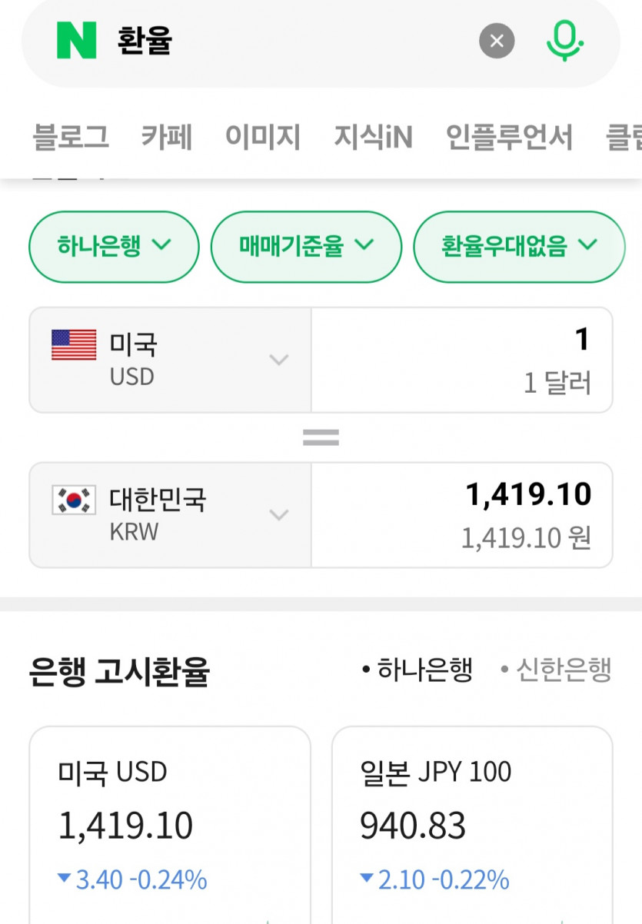642x924 pixels.
Task: Switch to the 블로그 tab
Action: point(71,138)
